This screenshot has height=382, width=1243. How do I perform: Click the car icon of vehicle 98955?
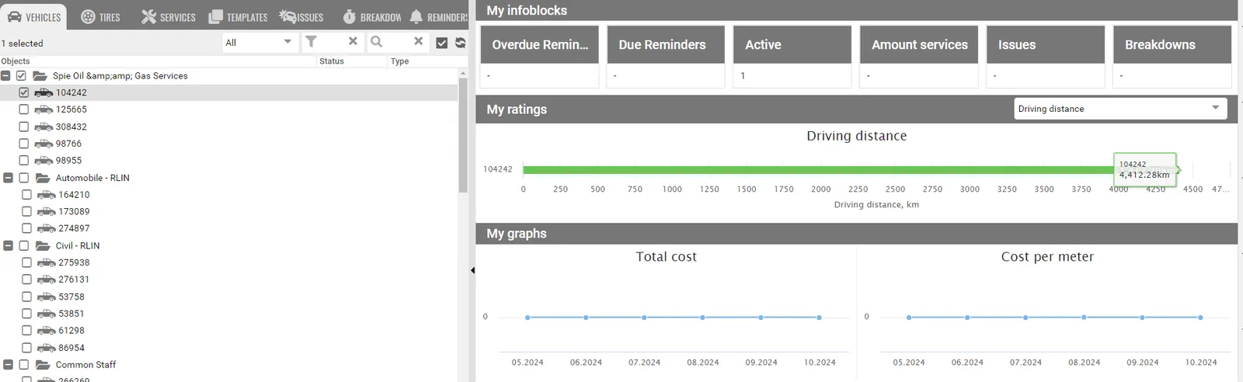[44, 161]
